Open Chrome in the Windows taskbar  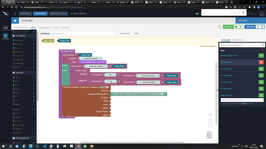(78, 146)
